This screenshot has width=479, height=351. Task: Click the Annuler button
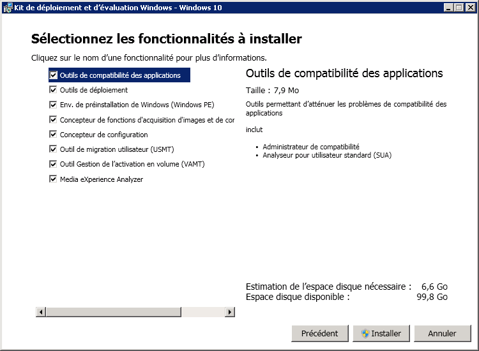pos(442,333)
